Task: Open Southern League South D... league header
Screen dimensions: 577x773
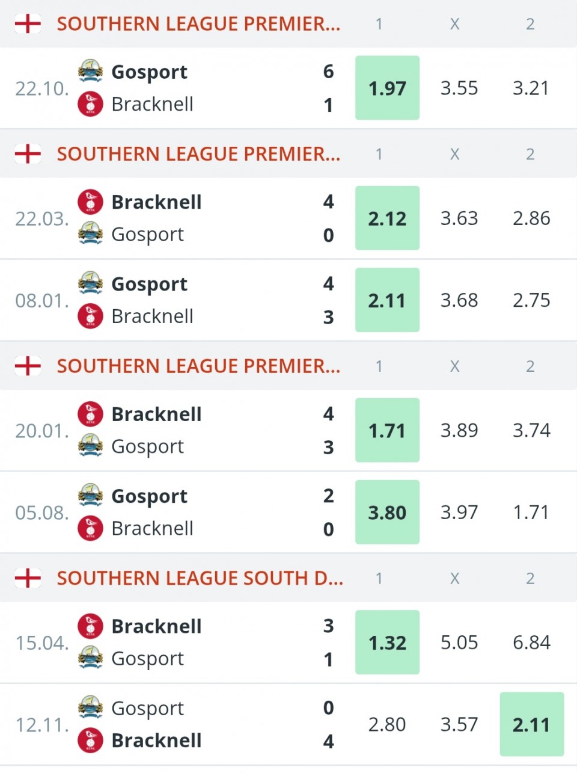Action: click(x=200, y=578)
